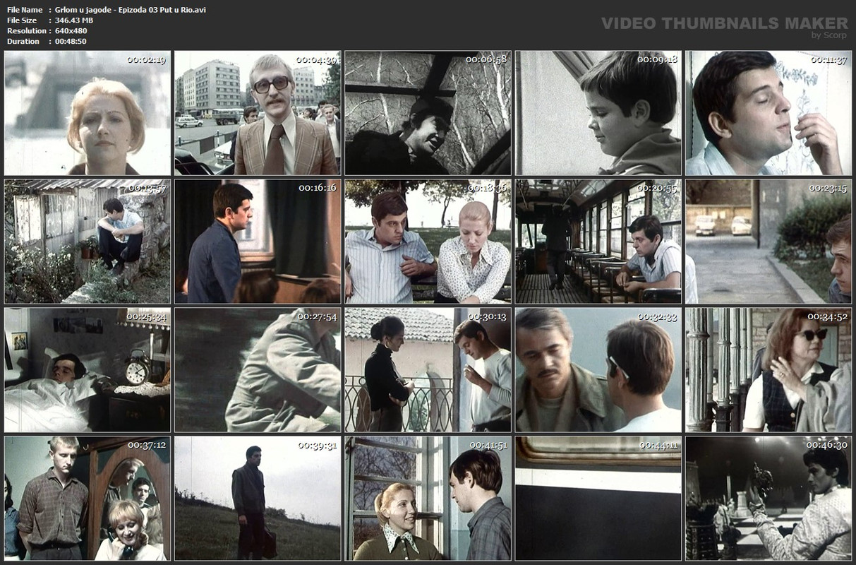Click the file name 'Grlom u jagode - Epizoda 03 Put u Rio.avi'

tap(131, 10)
